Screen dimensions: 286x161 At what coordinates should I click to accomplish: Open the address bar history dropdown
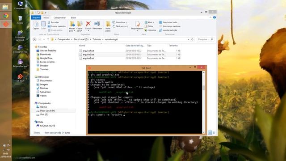point(189,39)
